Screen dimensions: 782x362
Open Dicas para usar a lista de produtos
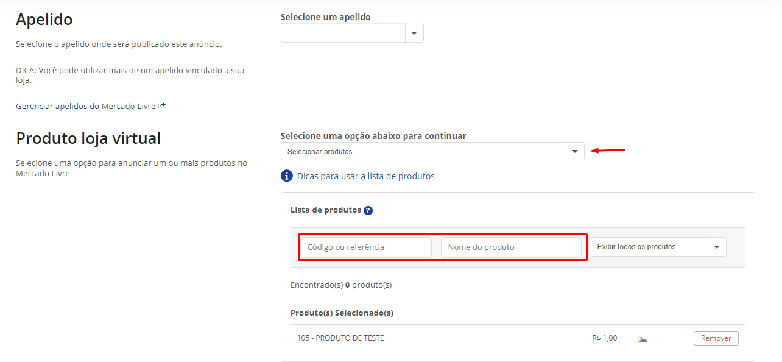[366, 176]
